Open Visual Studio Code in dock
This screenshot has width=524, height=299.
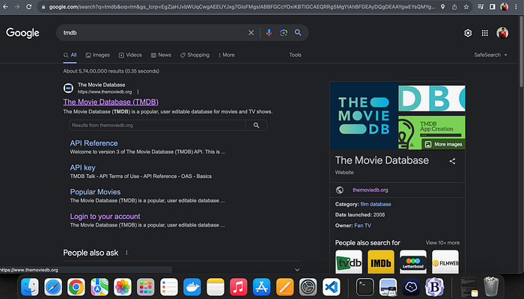[x=331, y=287]
